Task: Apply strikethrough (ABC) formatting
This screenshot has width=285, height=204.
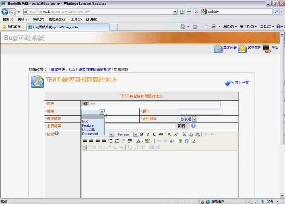Action: click(161, 134)
